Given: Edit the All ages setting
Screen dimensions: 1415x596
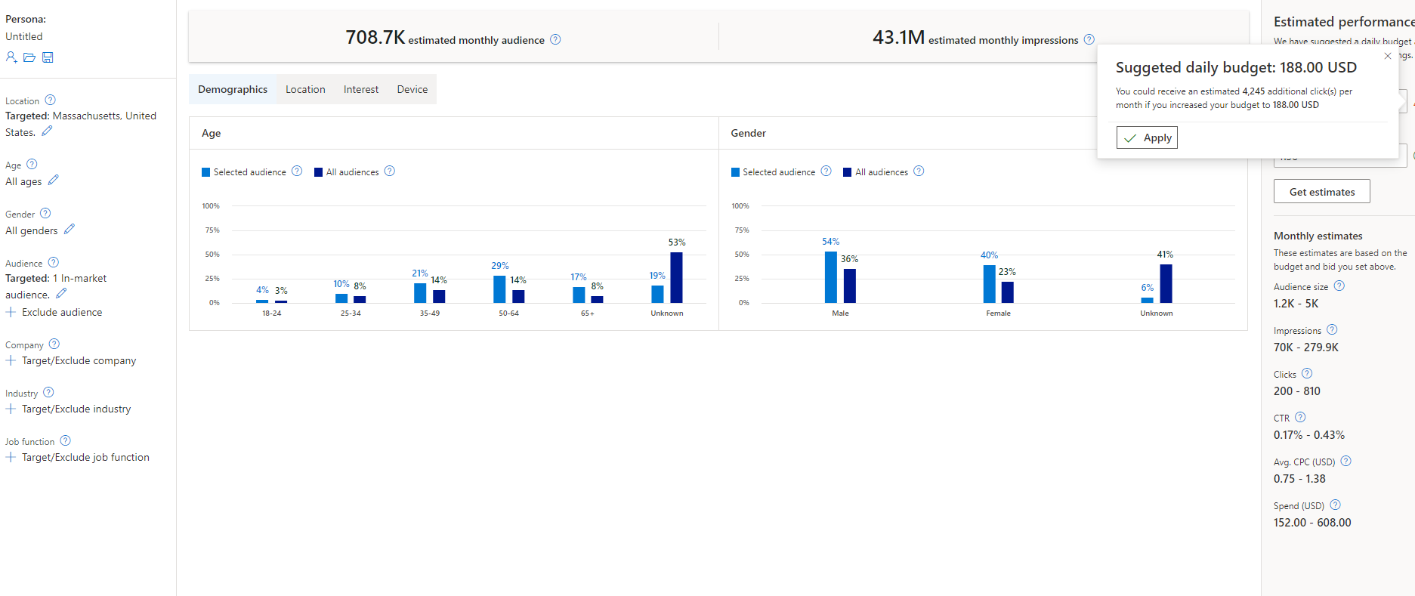Looking at the screenshot, I should (x=53, y=181).
